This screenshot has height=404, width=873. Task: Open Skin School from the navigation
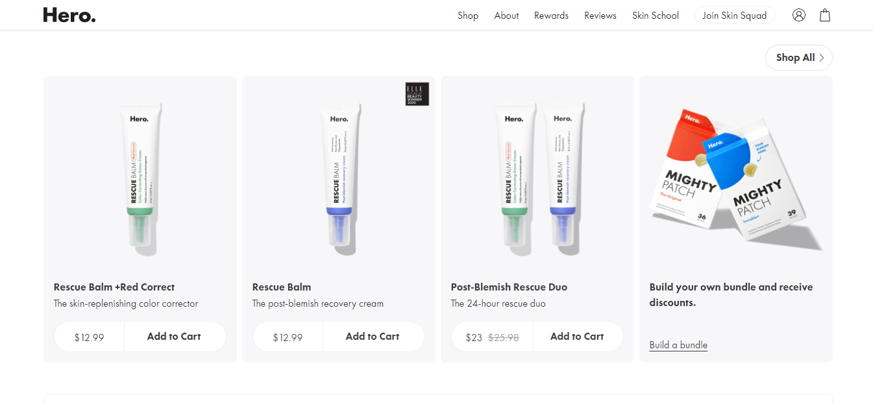pos(656,16)
